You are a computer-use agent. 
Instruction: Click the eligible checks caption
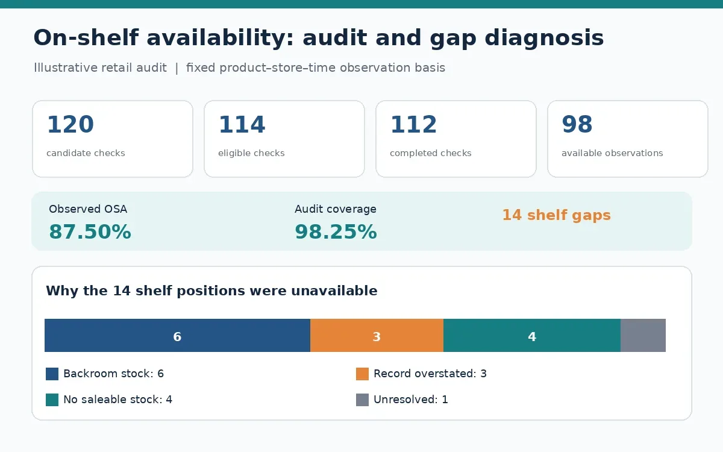coord(251,153)
